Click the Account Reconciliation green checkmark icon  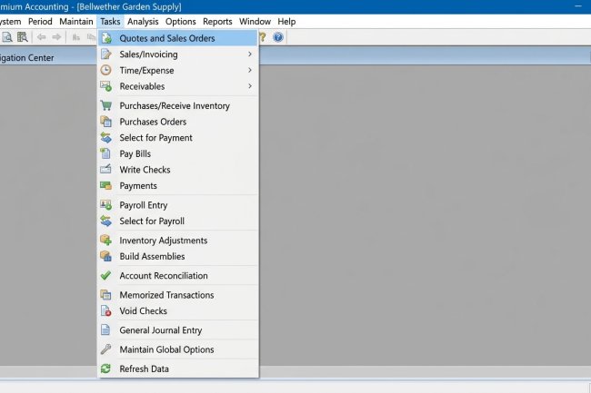click(105, 275)
